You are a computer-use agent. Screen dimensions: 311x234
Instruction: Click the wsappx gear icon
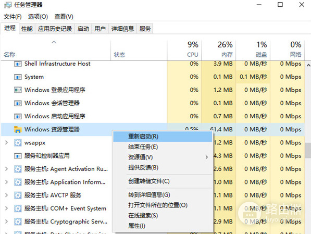point(18,142)
